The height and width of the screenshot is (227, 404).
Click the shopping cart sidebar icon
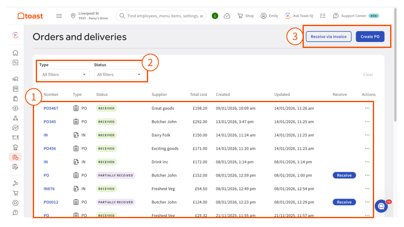point(15,193)
